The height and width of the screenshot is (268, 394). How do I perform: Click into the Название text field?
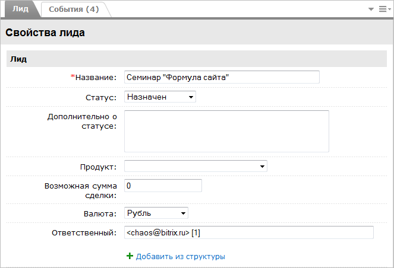tap(222, 77)
